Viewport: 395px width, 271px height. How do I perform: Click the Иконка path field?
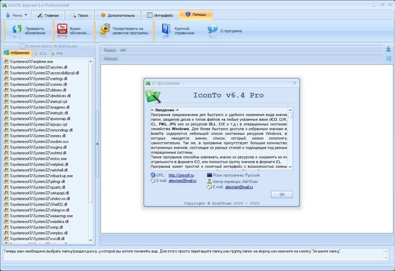click(x=242, y=58)
